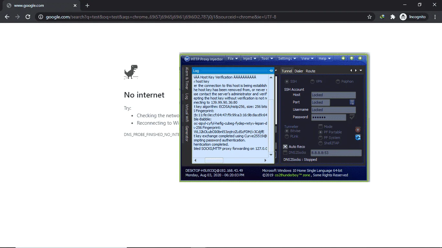Toggle the Mode checkbox
The width and height of the screenshot is (442, 248).
(320, 127)
